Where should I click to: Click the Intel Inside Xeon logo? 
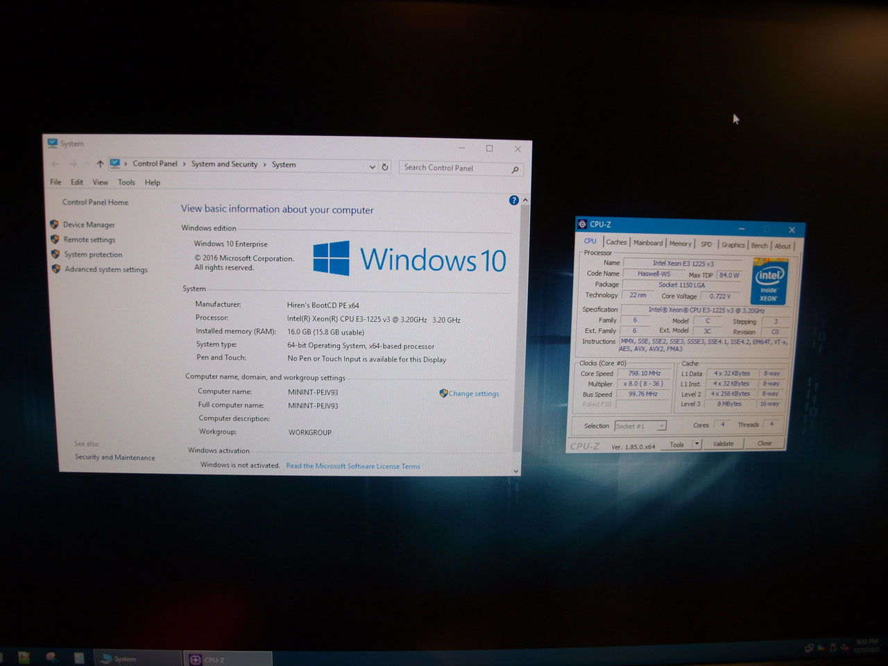click(x=769, y=282)
